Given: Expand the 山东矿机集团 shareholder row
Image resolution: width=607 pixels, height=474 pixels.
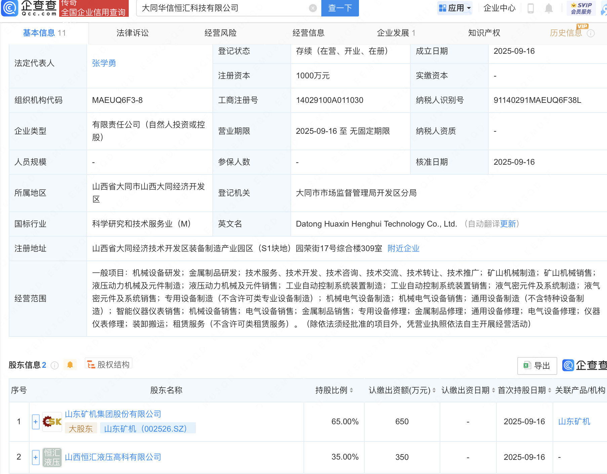Looking at the screenshot, I should pyautogui.click(x=36, y=422).
